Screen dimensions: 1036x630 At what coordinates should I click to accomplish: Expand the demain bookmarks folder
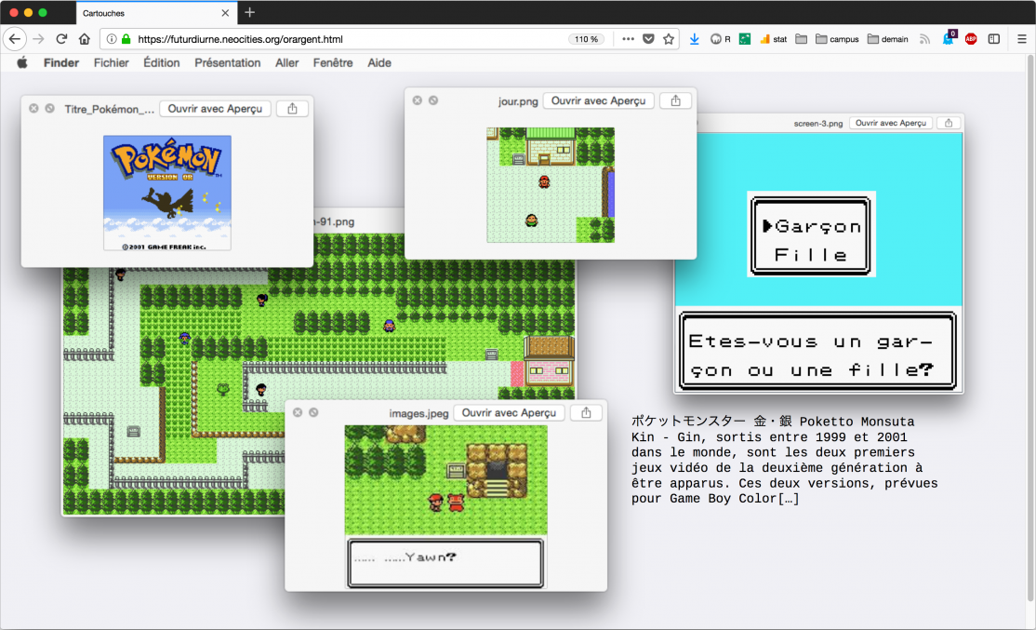887,39
